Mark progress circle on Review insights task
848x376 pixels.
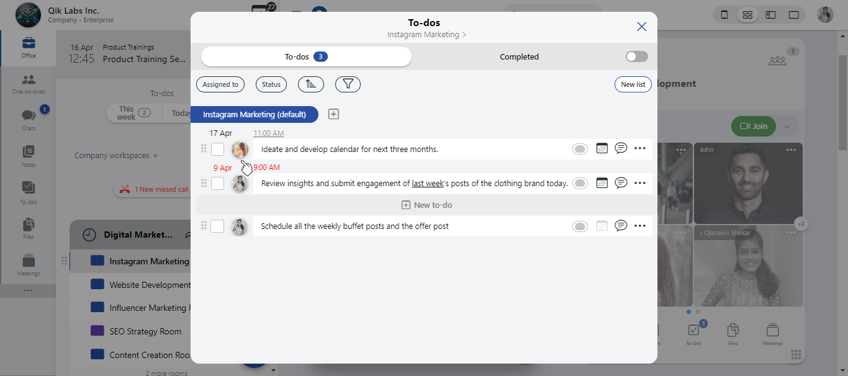pyautogui.click(x=580, y=182)
